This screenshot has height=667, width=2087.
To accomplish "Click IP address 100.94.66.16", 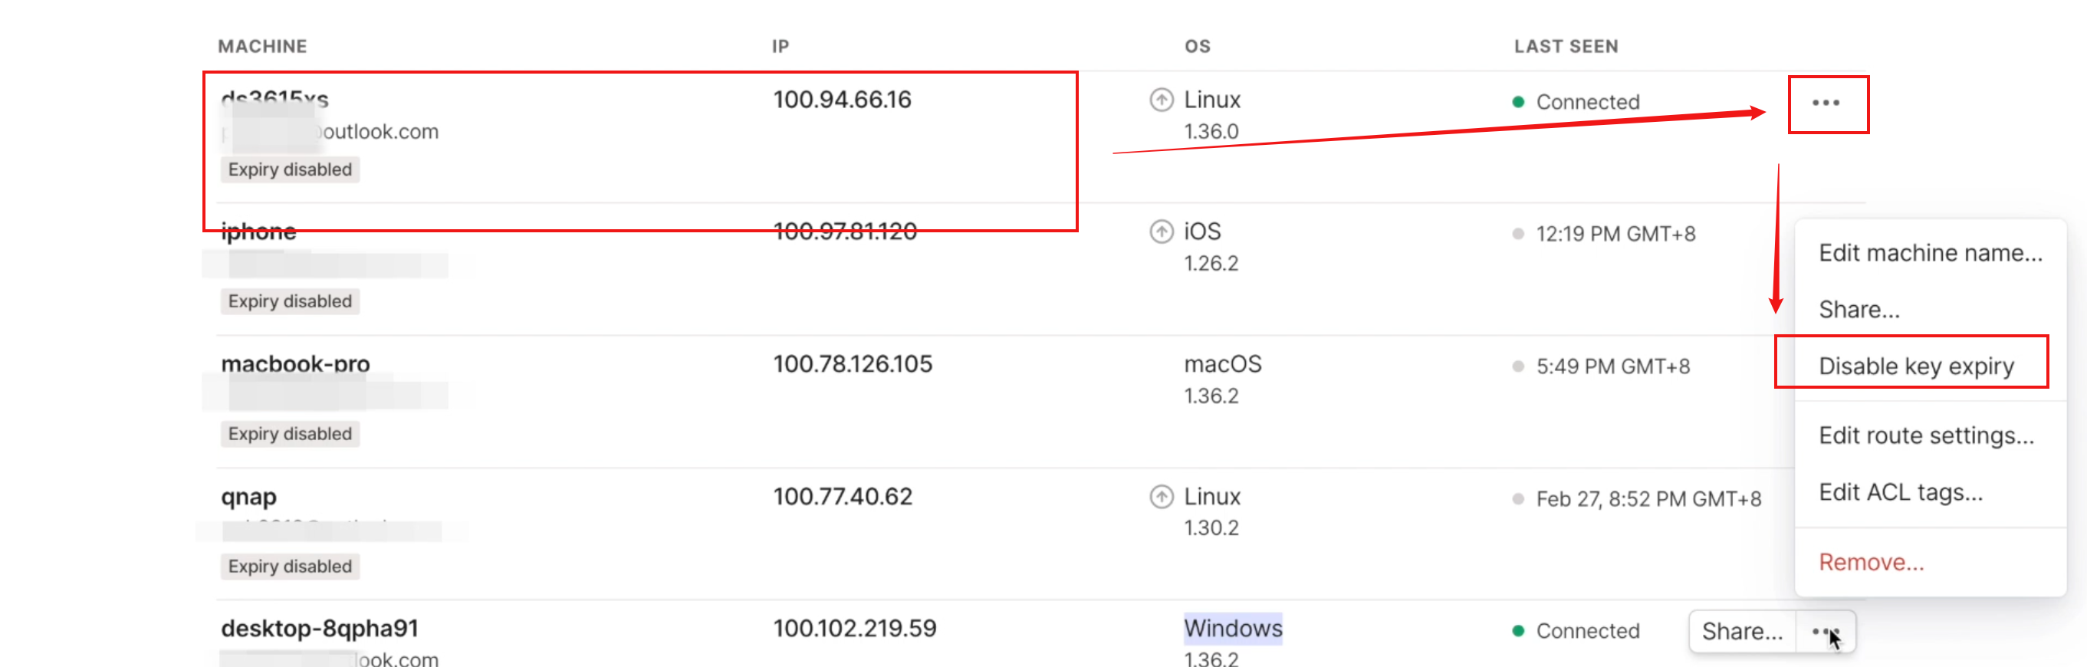I will point(842,100).
